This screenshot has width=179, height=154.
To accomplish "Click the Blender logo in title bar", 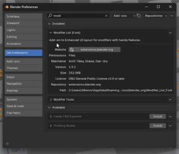I will (x=7, y=7).
